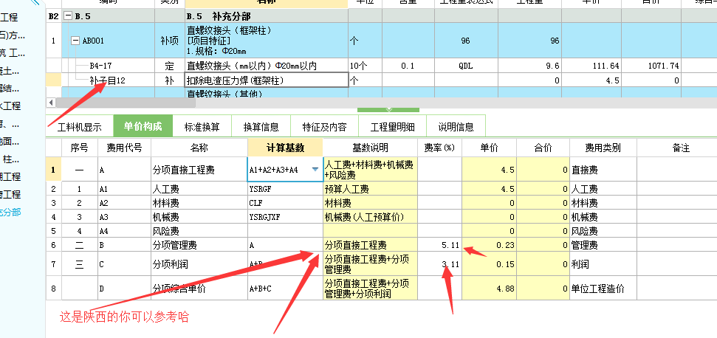The width and height of the screenshot is (717, 338).
Task: Click the 0.1 content cell
Action: pos(408,66)
